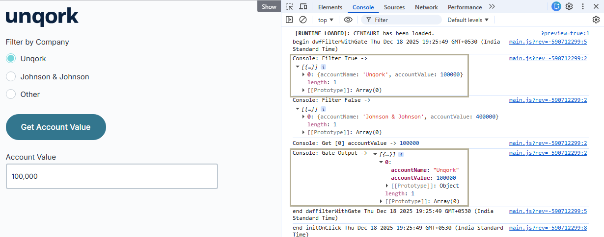Click info icon beside Gate Output array
The image size is (604, 237).
click(x=401, y=154)
